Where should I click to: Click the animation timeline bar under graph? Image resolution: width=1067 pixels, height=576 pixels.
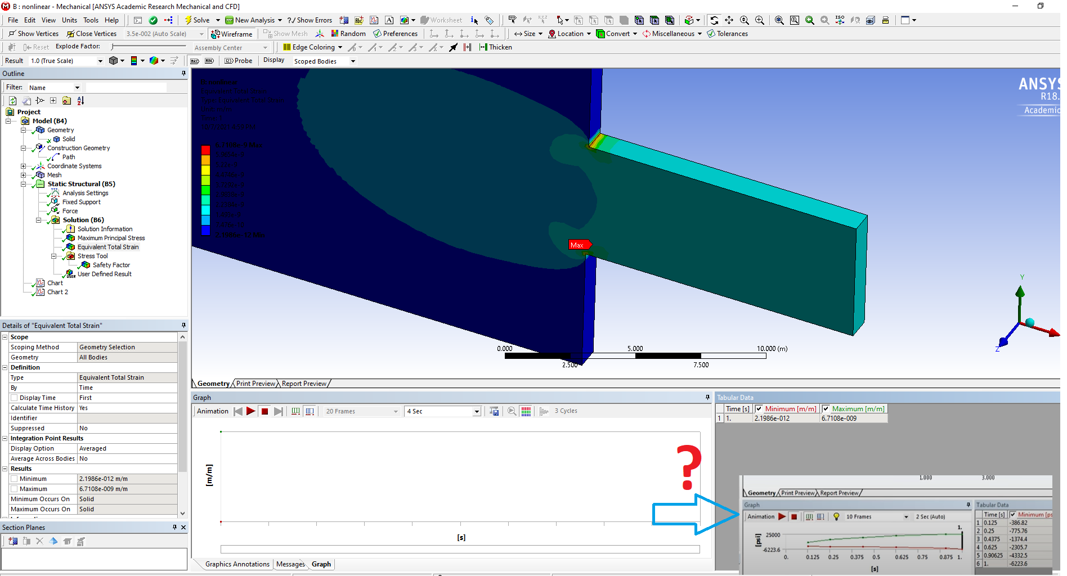460,549
